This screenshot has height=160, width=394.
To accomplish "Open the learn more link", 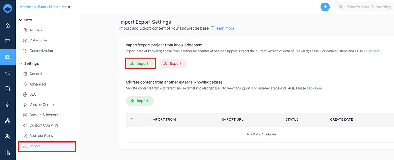I will pos(222,28).
